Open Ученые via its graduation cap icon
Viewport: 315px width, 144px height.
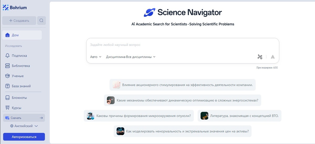7,76
